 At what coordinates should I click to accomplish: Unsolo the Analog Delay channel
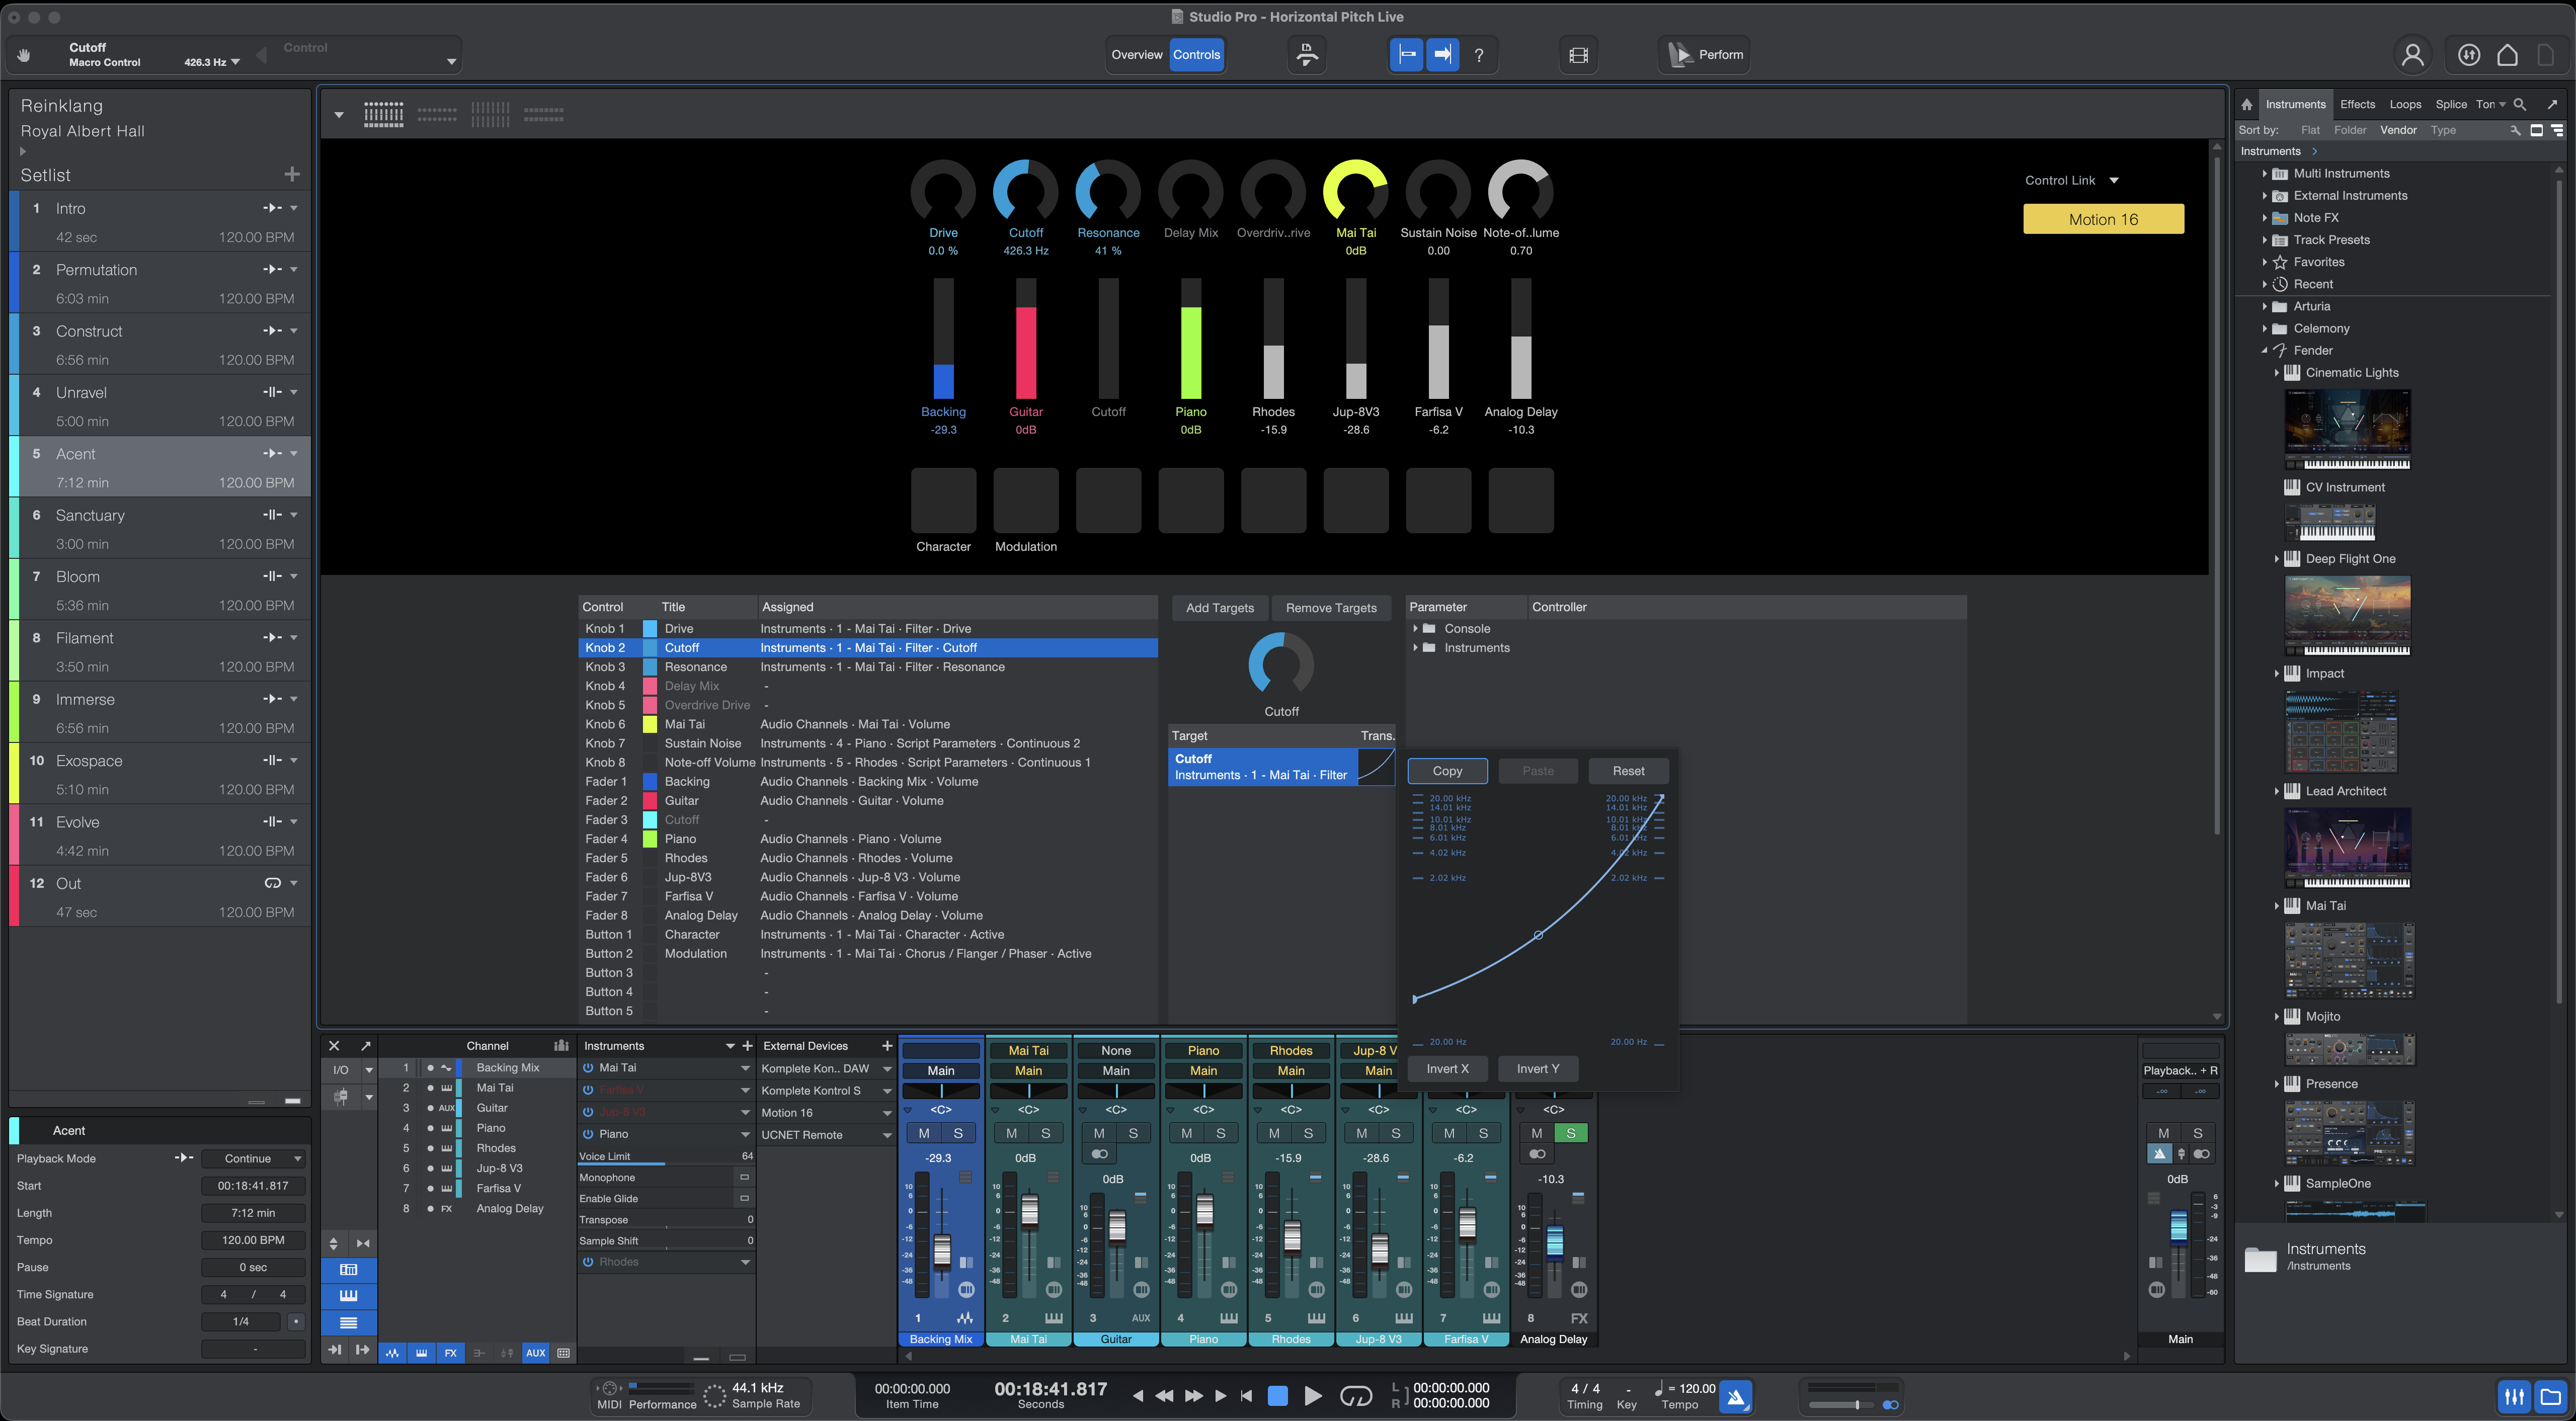point(1571,1134)
